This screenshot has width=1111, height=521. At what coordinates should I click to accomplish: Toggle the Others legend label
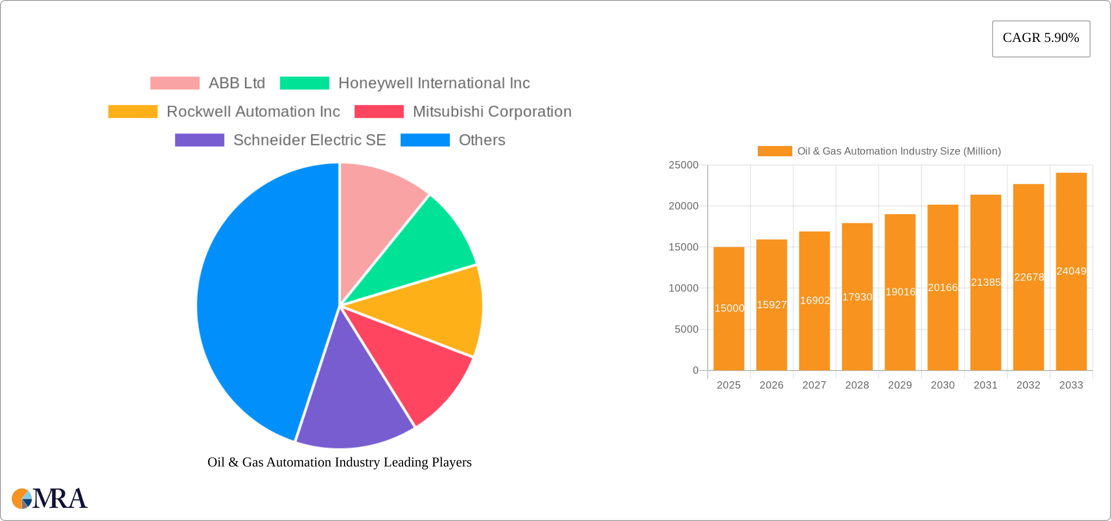[x=482, y=140]
